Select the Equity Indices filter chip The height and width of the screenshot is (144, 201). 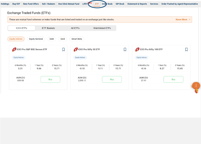click(x=16, y=39)
